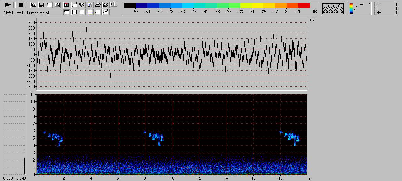Click the pencil edit icon

(x=106, y=12)
